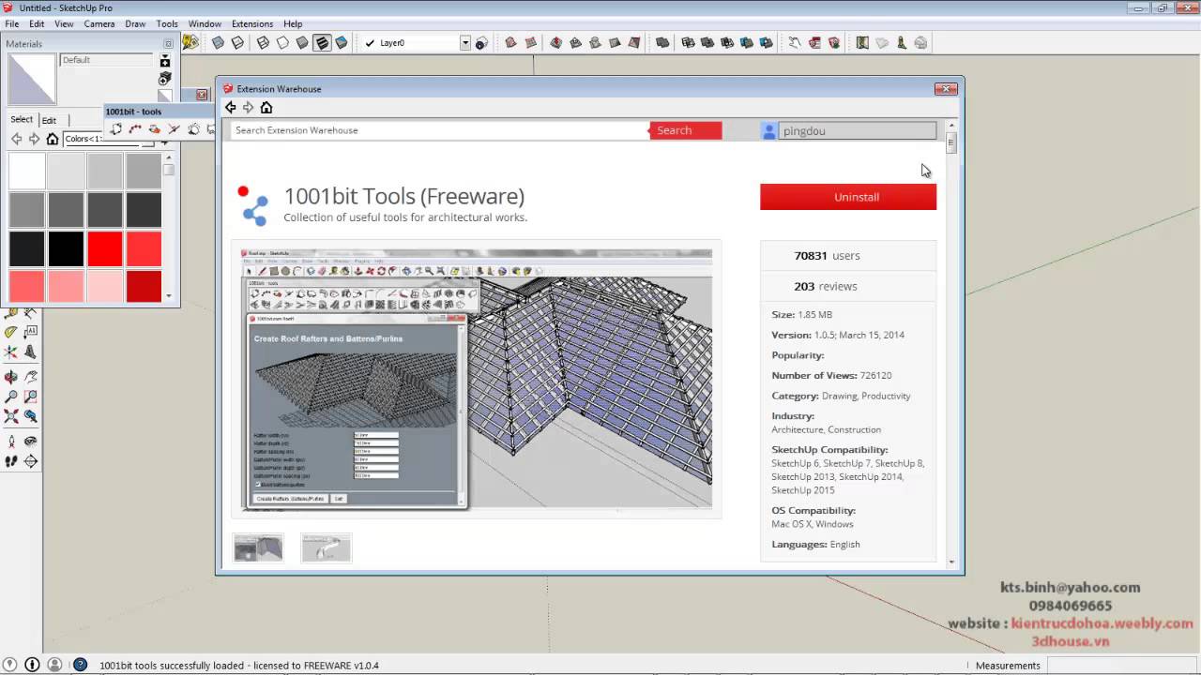Click the Materials back arrow

16,139
